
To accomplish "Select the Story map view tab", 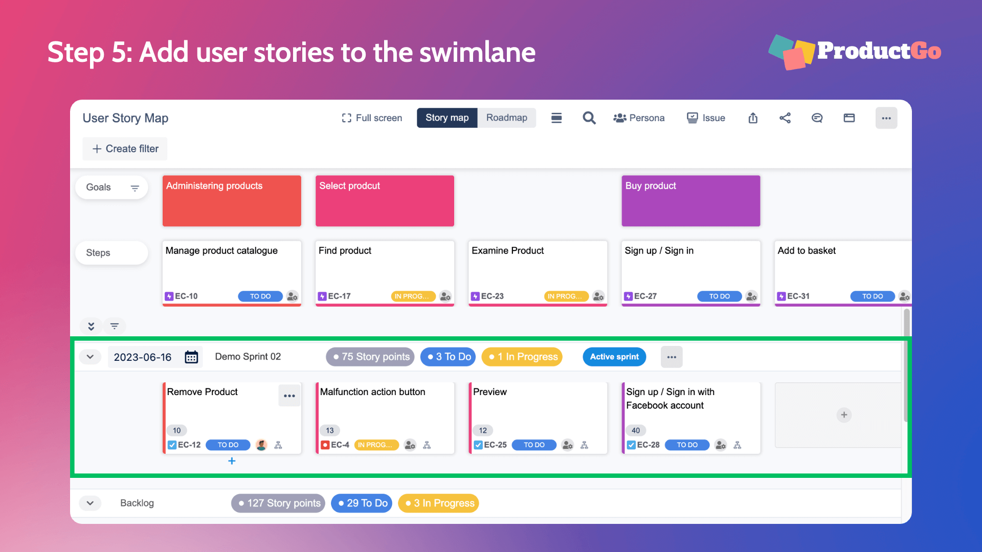I will pos(447,117).
